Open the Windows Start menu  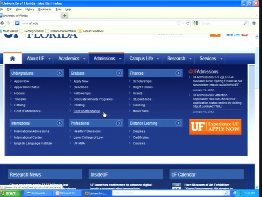10,193
